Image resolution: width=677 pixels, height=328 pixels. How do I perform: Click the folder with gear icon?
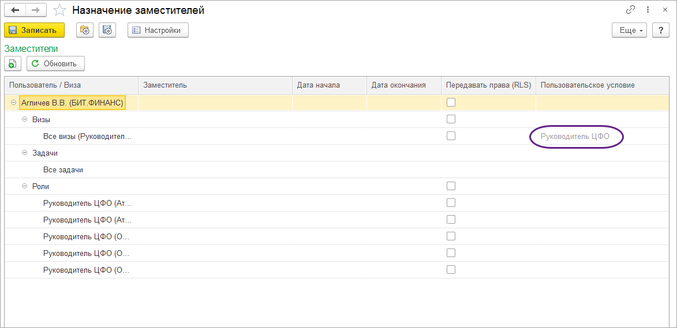[x=85, y=30]
